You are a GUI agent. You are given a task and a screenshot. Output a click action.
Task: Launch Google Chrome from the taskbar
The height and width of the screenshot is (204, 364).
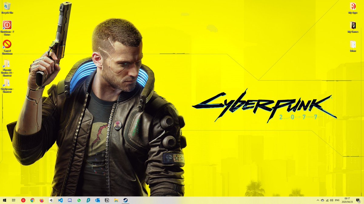coord(32,200)
